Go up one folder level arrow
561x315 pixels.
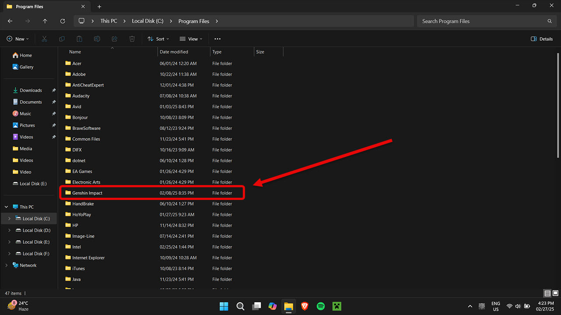(45, 21)
